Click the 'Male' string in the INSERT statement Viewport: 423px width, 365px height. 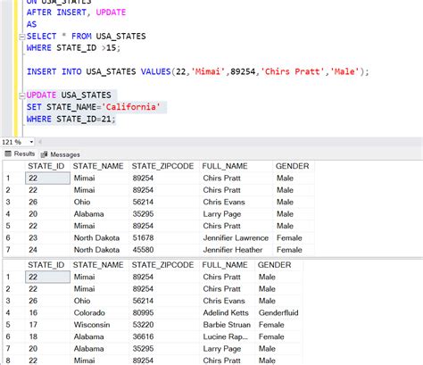[344, 72]
